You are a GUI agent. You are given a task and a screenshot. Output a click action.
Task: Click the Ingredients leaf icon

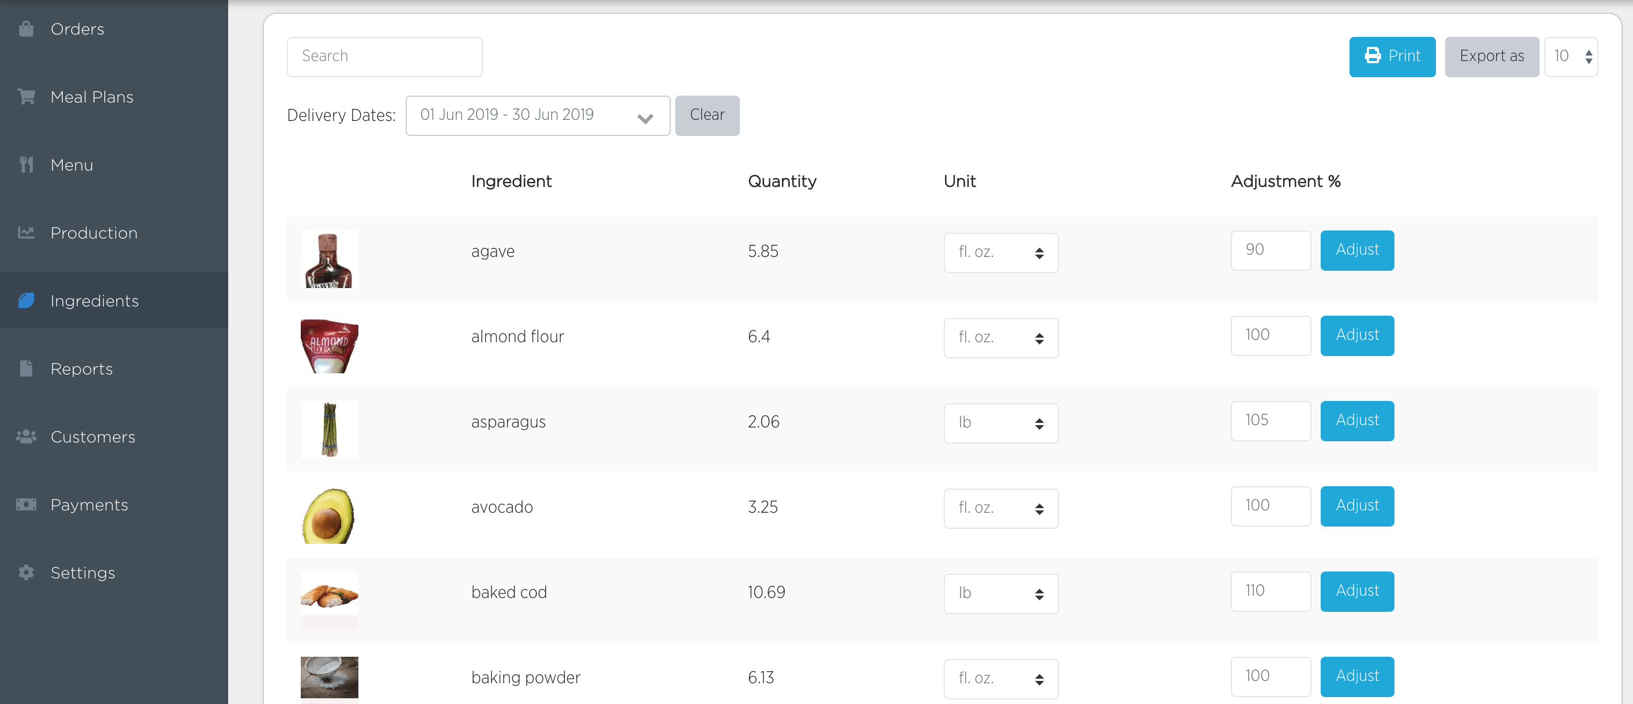[26, 300]
